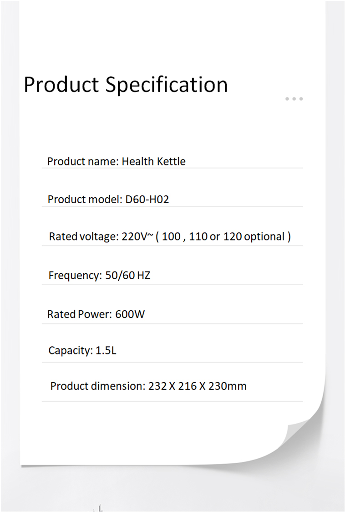Select the 'Product name:' label text
345x512 pixels.
point(83,161)
